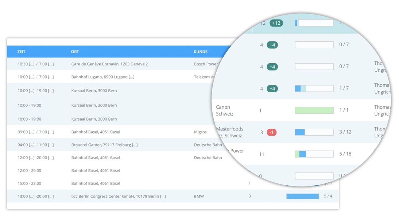The height and width of the screenshot is (217, 399).
Task: Click the progress bar showing 3 / 12
Action: point(314,132)
